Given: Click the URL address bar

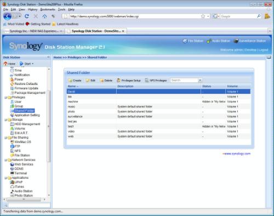Looking at the screenshot, I should (135, 16).
